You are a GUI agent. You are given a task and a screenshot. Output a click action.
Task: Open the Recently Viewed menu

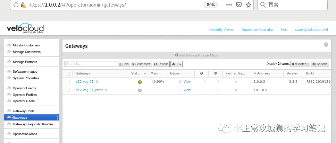[222, 29]
